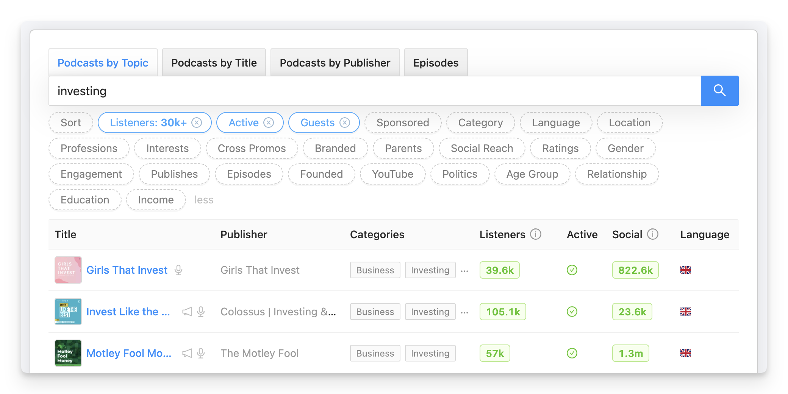Click active checkmark in Invest Like the Best row
The width and height of the screenshot is (788, 394).
pyautogui.click(x=572, y=312)
